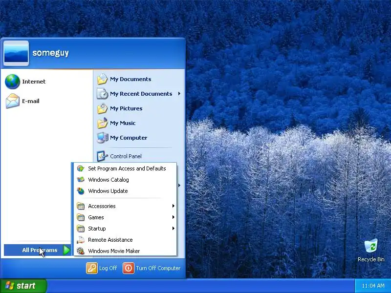Click the E-mail label text

(31, 101)
